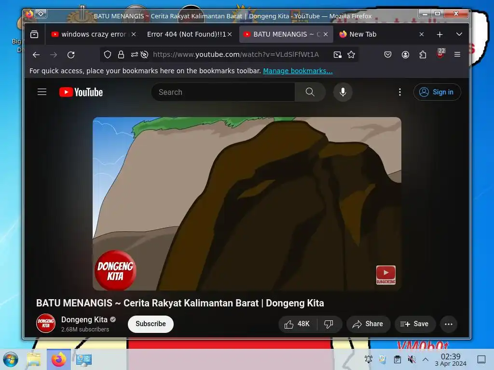494x370 pixels.
Task: Click Subscribe watermark in video corner
Action: coord(385,275)
